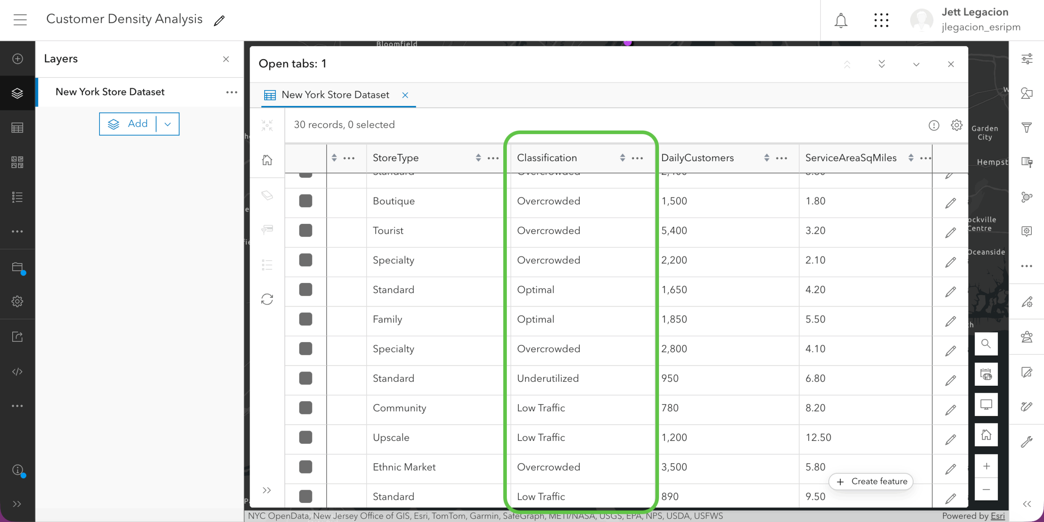Sort by the DailyCustomers column arrows

[767, 158]
